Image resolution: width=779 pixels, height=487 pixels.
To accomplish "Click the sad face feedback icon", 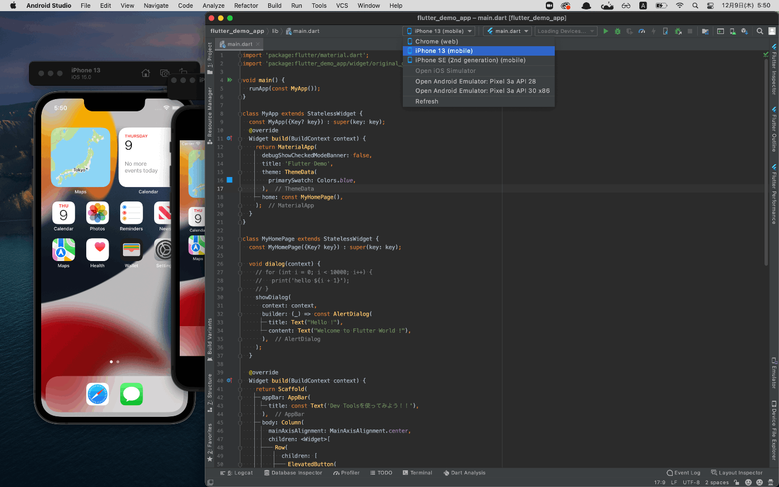I will [x=758, y=483].
